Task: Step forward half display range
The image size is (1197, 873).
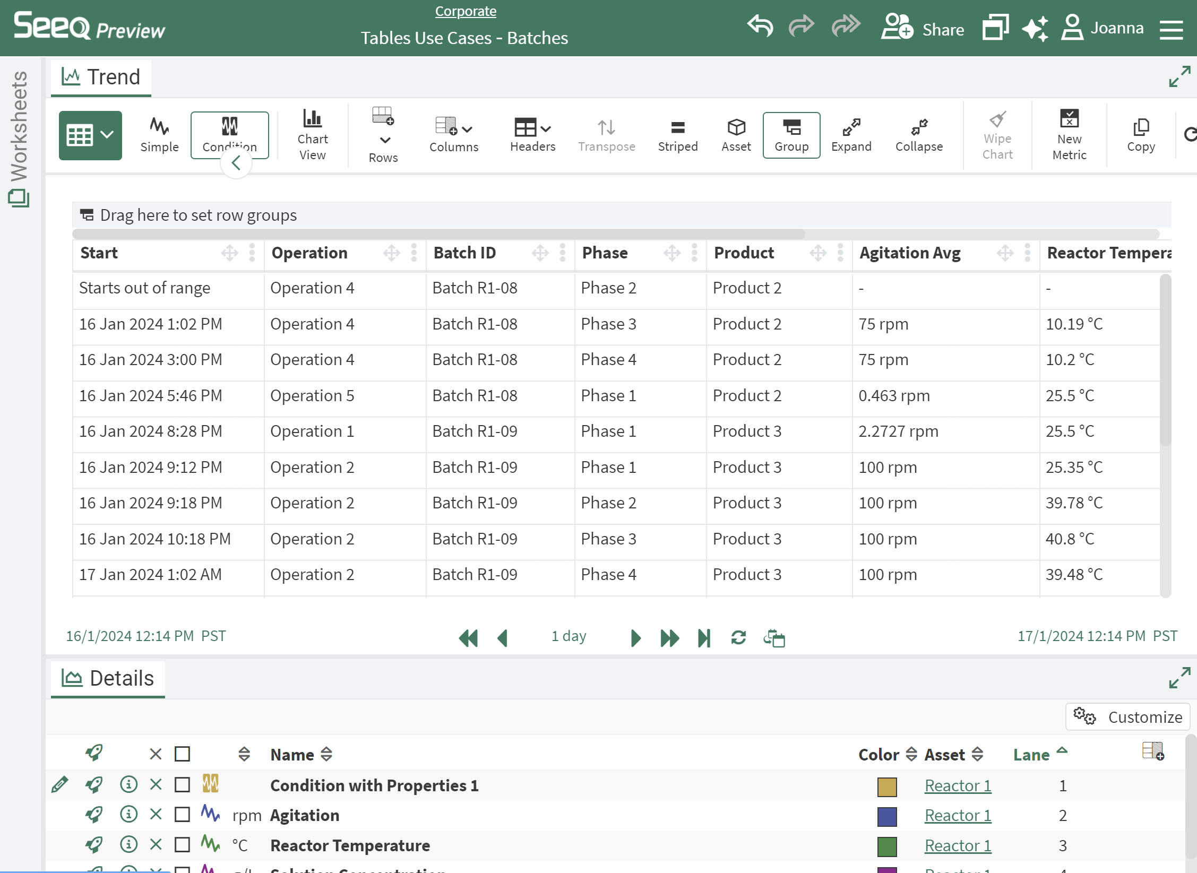Action: [635, 638]
